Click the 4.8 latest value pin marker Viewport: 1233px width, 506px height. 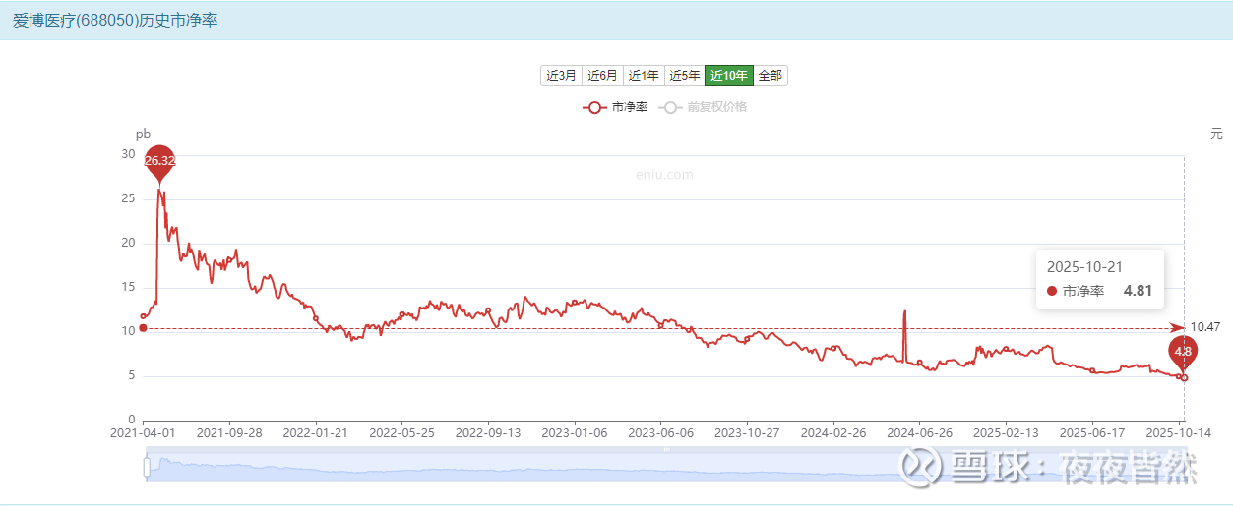tap(1184, 352)
